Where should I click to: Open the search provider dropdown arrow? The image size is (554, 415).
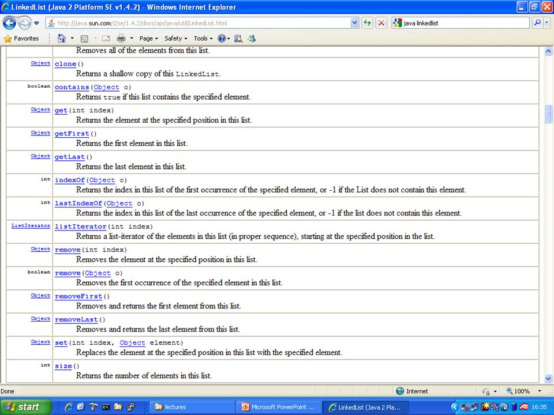click(546, 23)
